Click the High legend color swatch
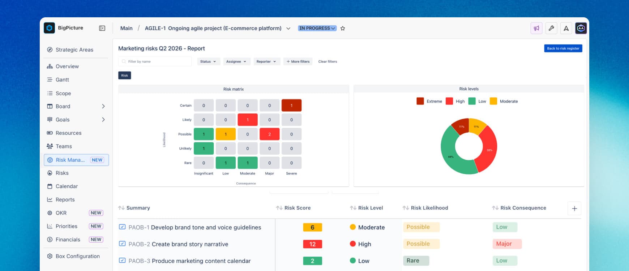 (449, 101)
